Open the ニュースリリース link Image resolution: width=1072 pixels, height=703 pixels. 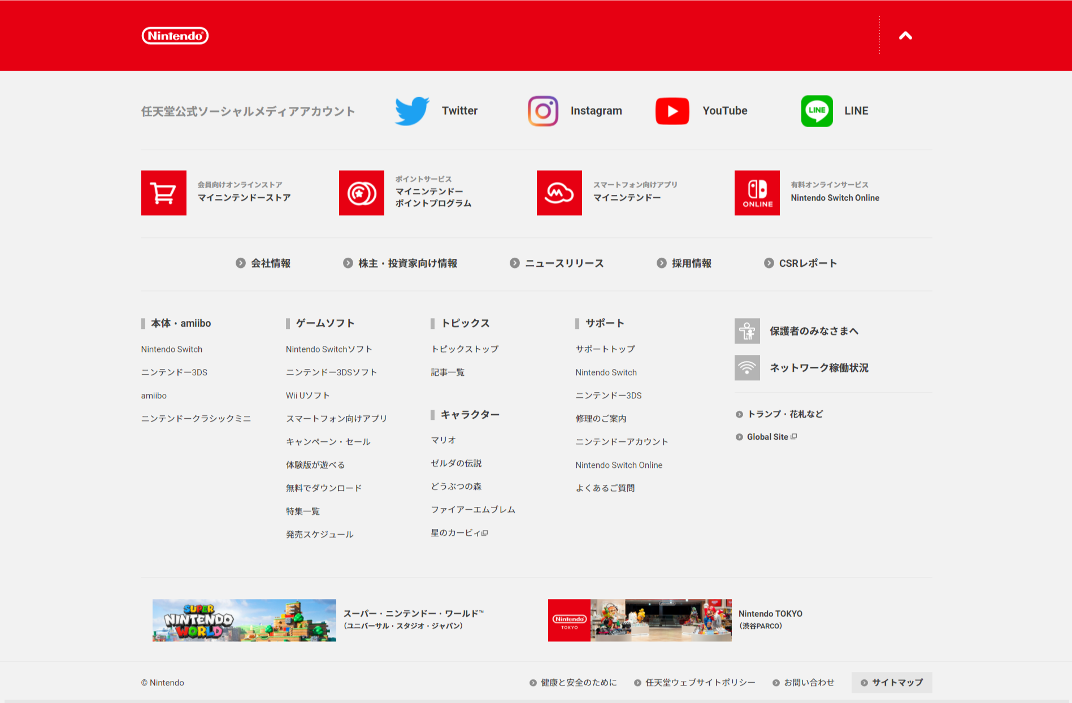click(x=565, y=263)
